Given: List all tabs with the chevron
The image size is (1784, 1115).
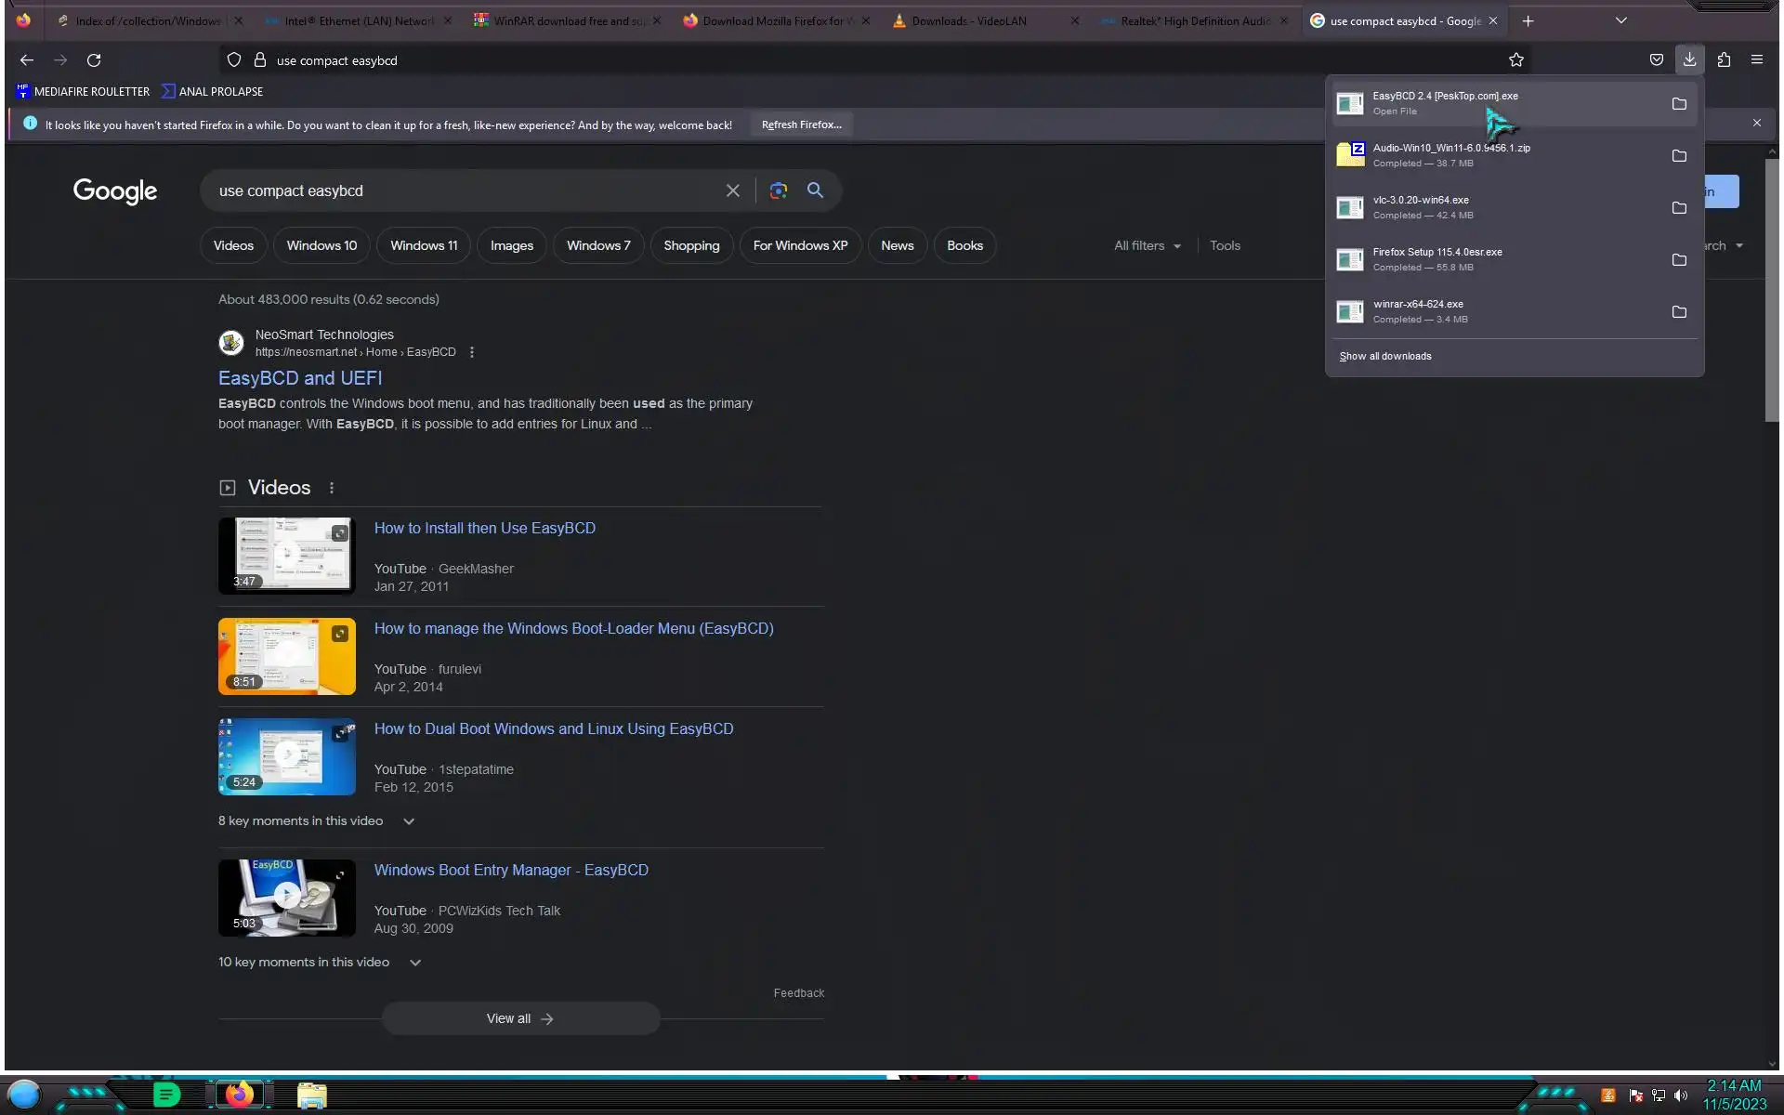Looking at the screenshot, I should [x=1620, y=20].
